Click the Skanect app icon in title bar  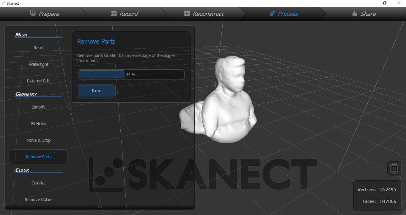coord(3,3)
